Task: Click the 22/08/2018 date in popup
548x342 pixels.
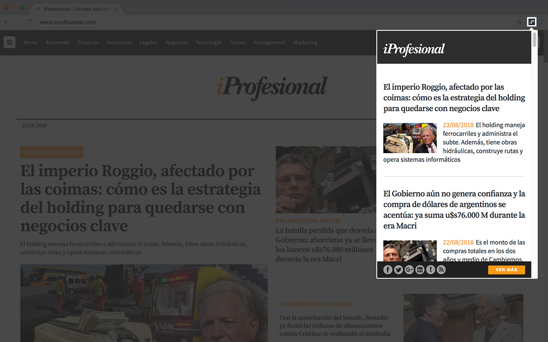Action: point(458,242)
